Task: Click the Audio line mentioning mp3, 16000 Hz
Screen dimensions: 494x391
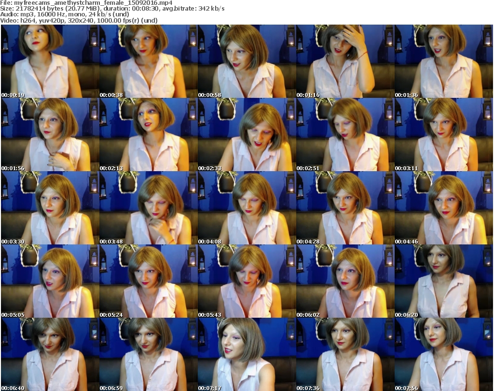Action: pos(65,14)
